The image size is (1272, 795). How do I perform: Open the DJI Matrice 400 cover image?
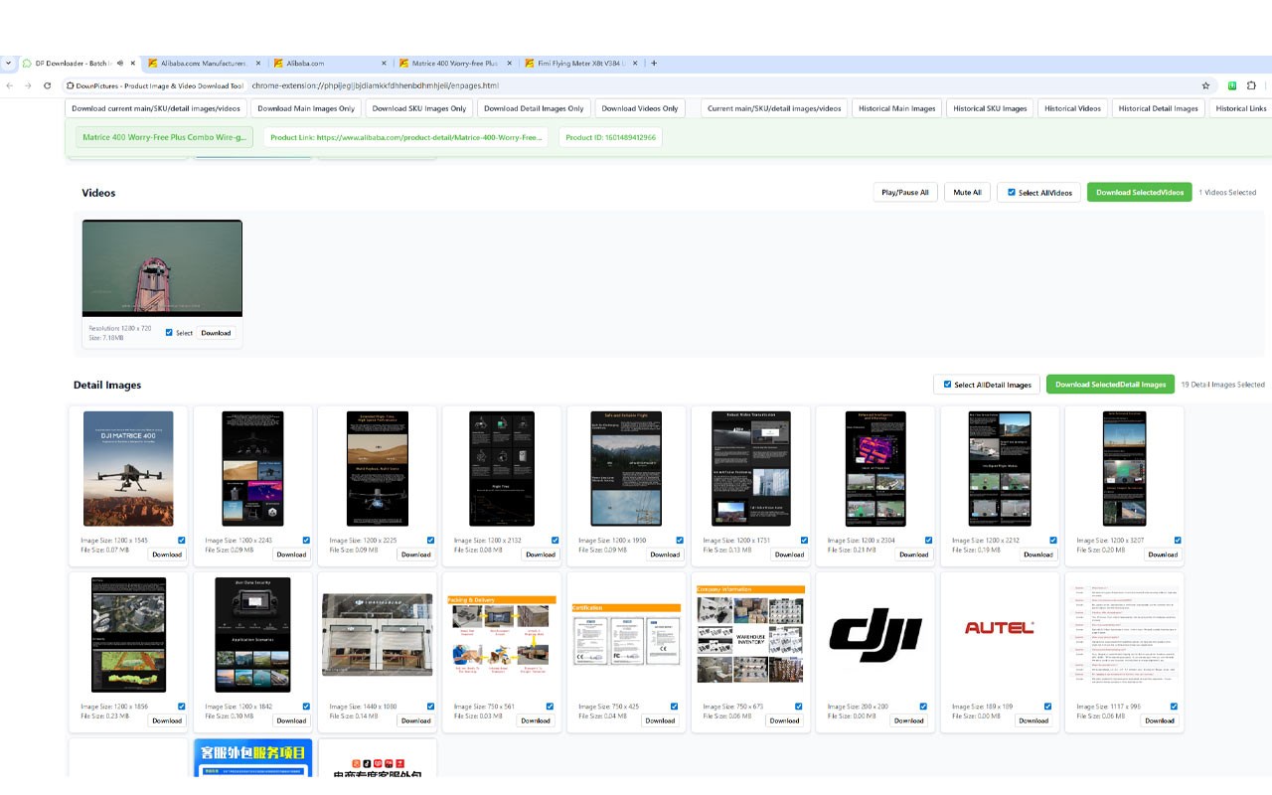click(x=128, y=469)
